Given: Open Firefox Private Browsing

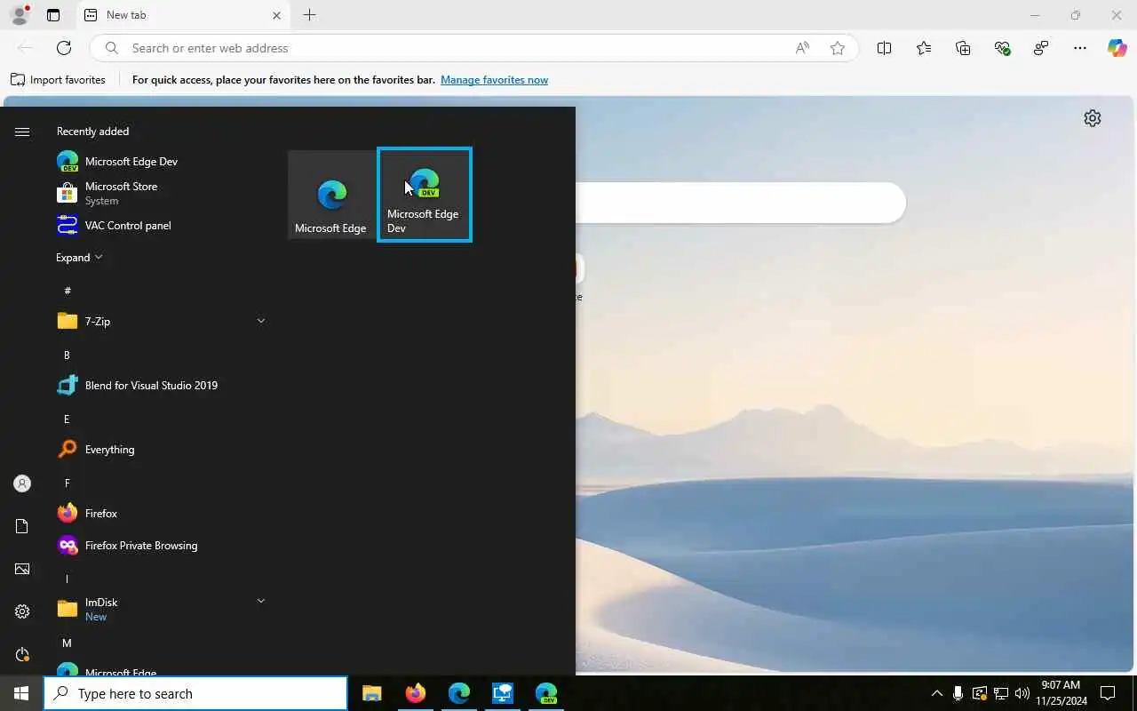Looking at the screenshot, I should (x=160, y=545).
